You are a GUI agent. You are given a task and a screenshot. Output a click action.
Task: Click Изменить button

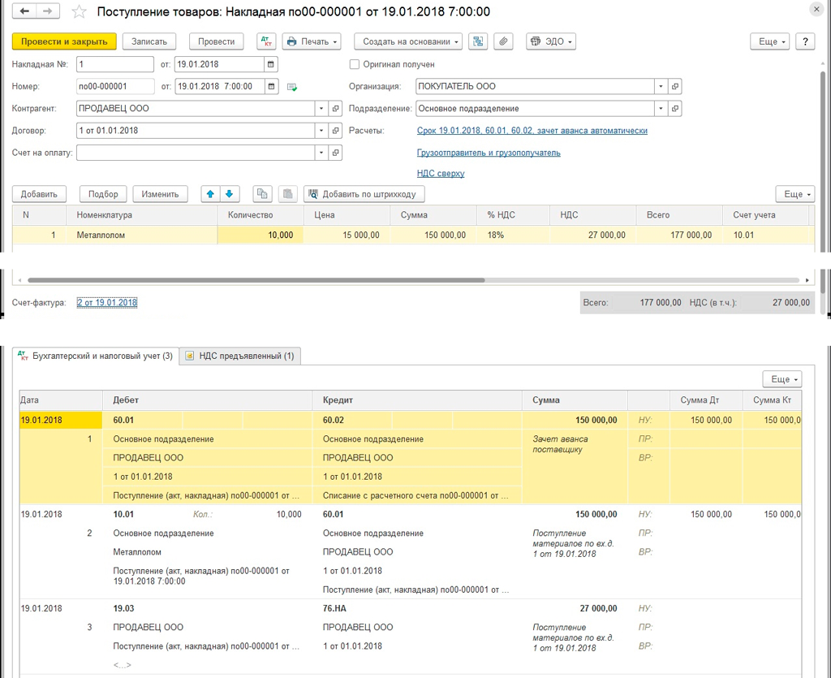tap(160, 194)
